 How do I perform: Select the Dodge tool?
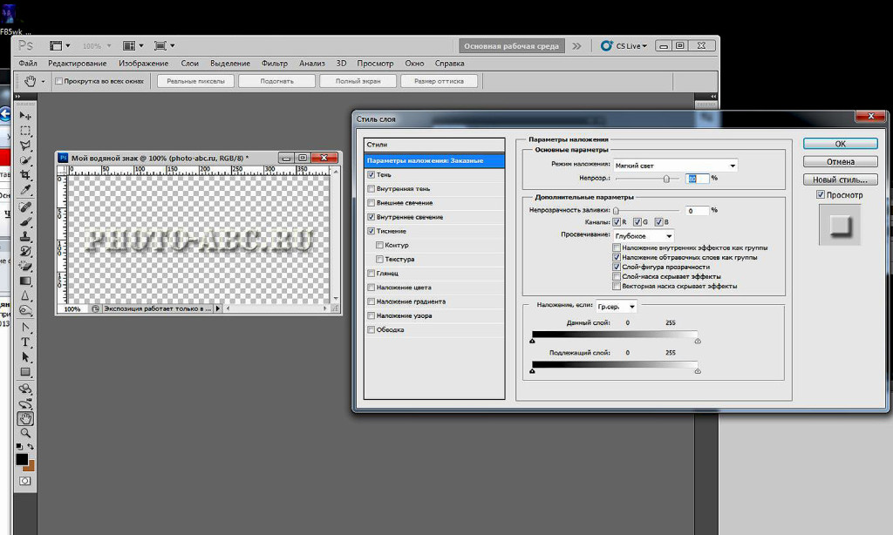(x=25, y=310)
